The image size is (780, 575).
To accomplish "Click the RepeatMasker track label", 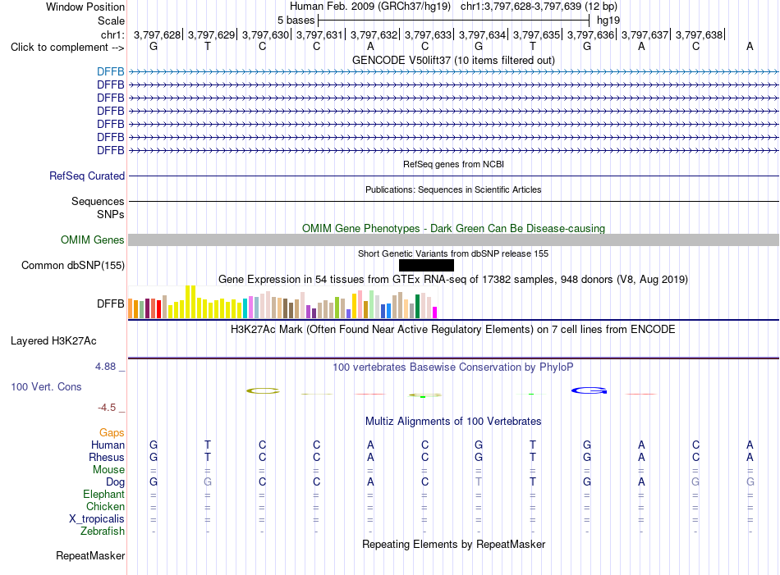I will pos(90,555).
